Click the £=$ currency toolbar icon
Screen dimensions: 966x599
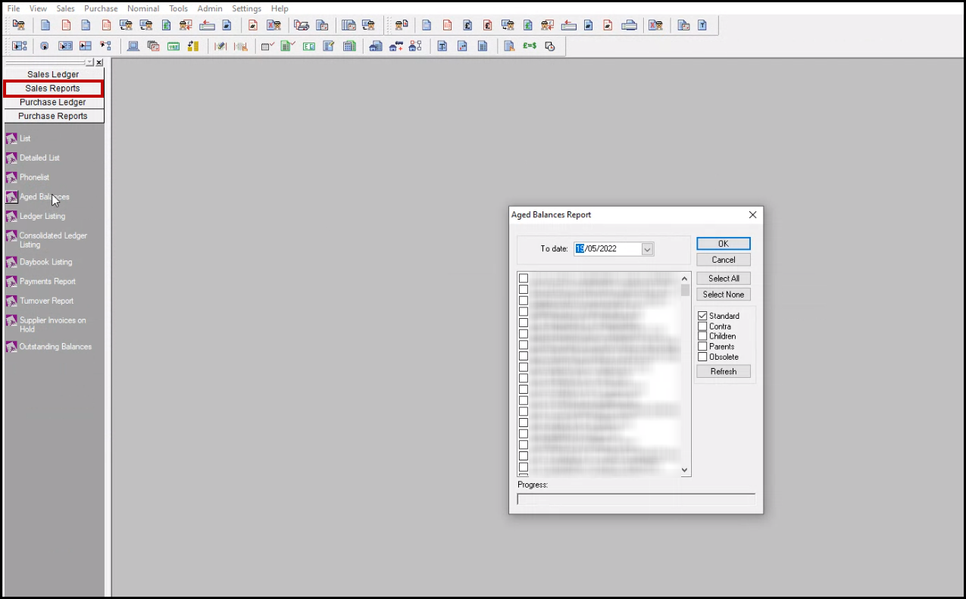(x=530, y=46)
